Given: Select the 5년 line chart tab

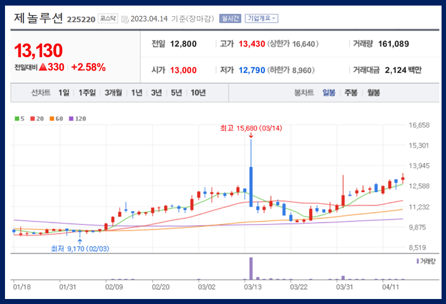Looking at the screenshot, I should (x=176, y=93).
